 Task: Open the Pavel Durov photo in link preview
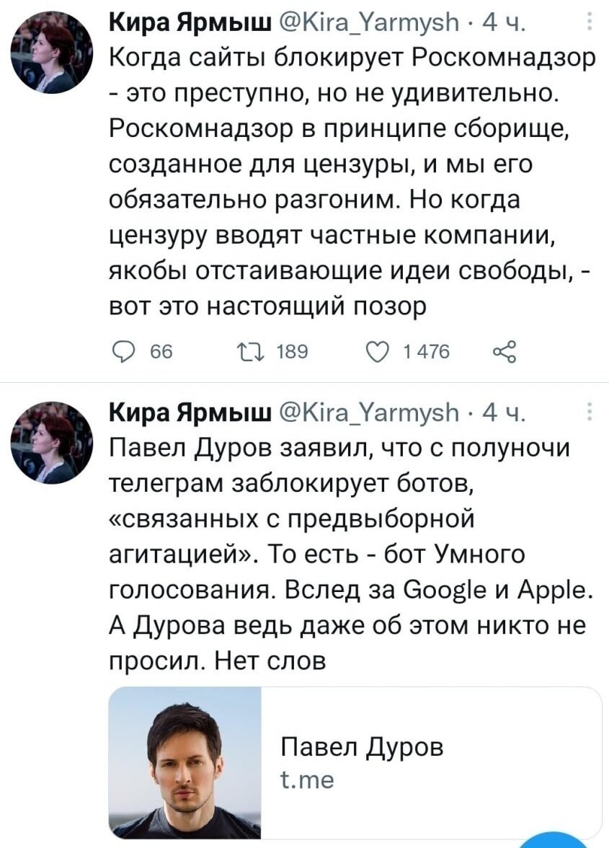(185, 763)
